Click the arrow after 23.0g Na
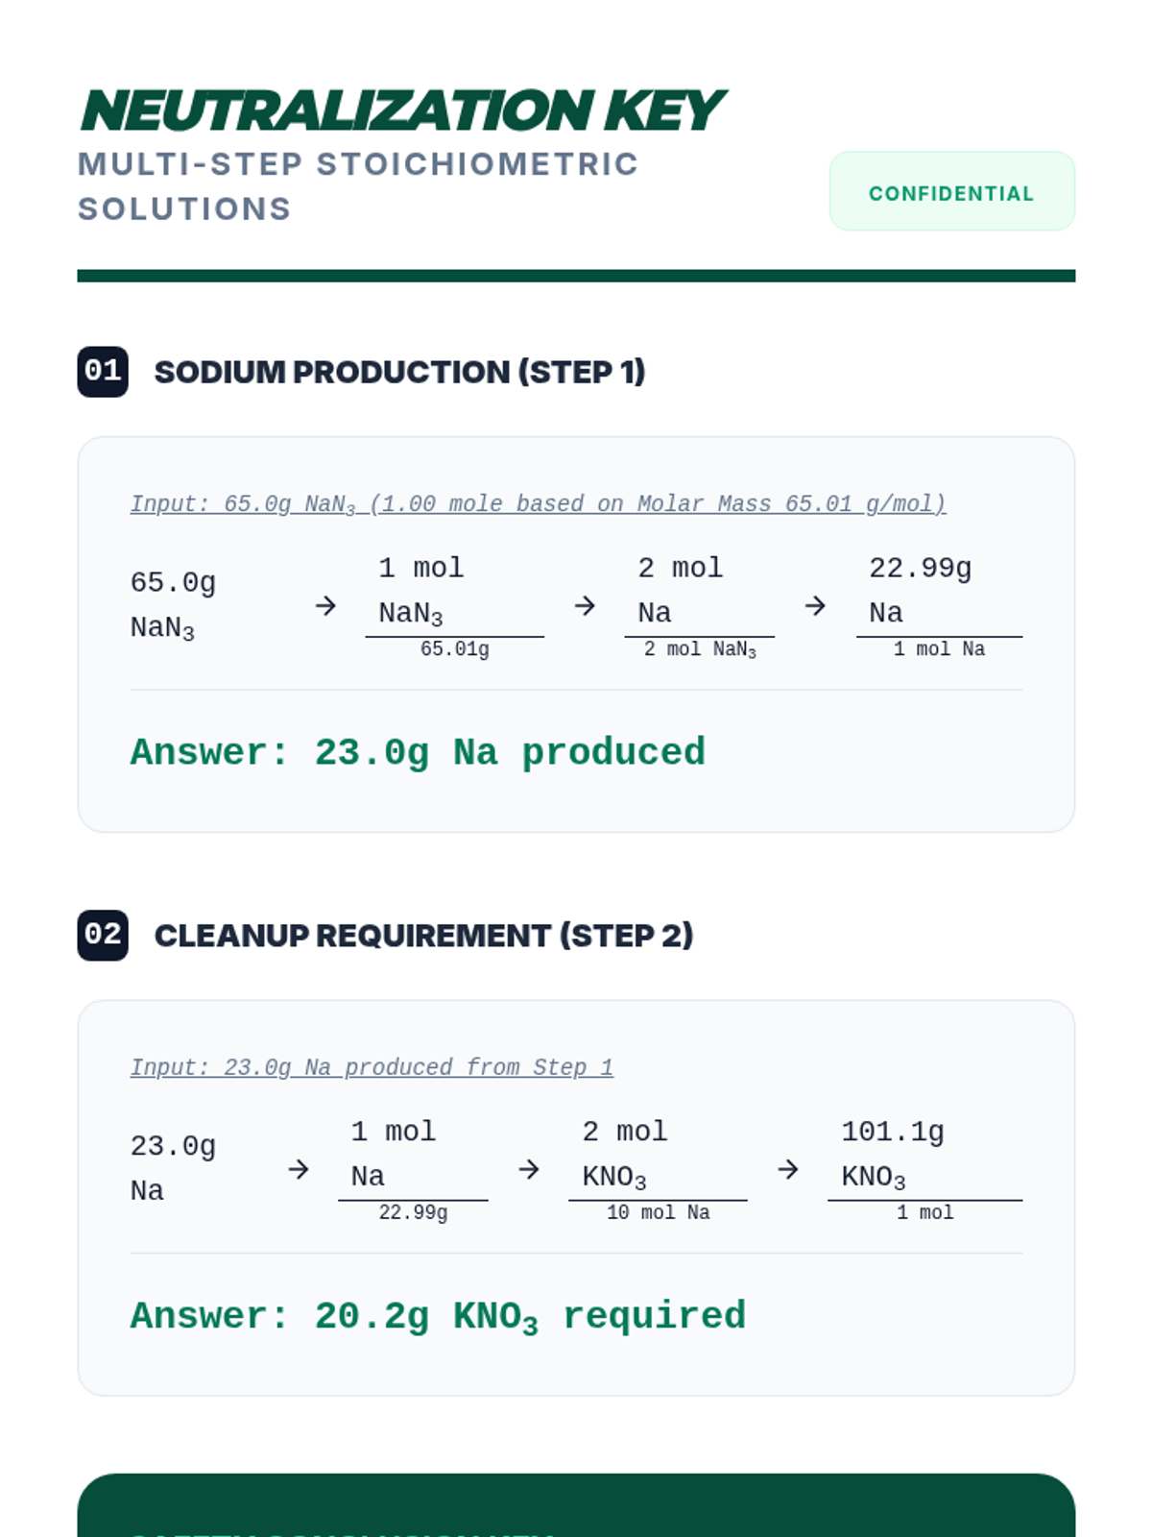1152x1537 pixels. point(299,1169)
